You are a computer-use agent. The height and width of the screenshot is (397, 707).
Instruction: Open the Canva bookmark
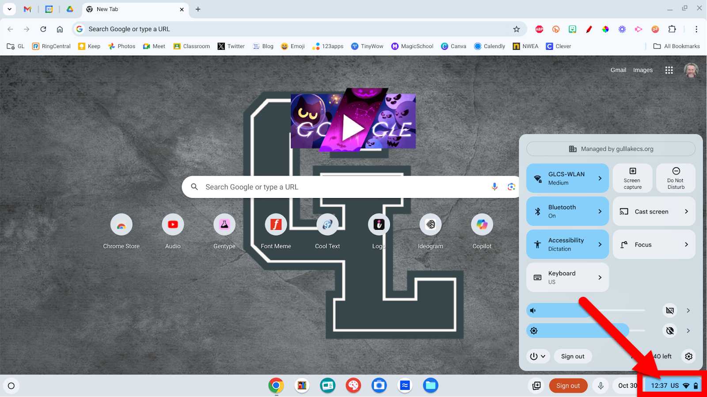pos(454,46)
